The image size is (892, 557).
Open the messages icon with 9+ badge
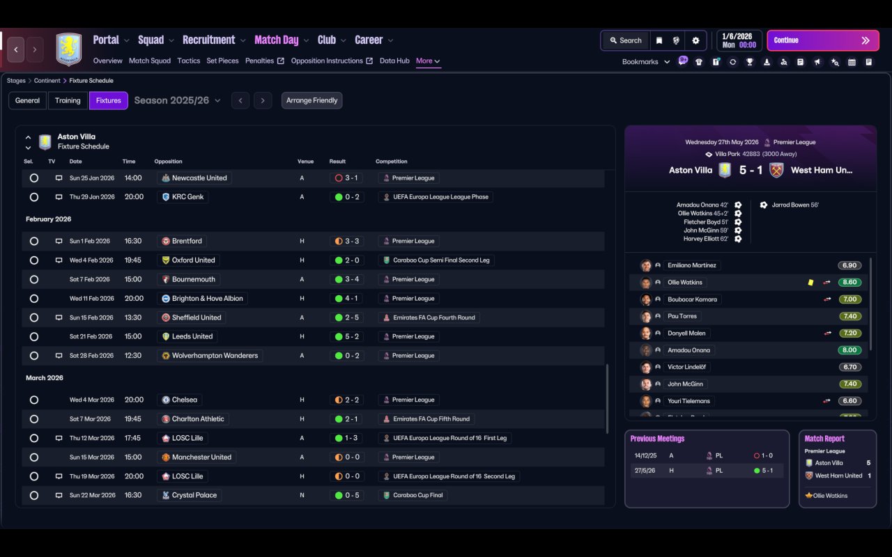[x=683, y=61]
